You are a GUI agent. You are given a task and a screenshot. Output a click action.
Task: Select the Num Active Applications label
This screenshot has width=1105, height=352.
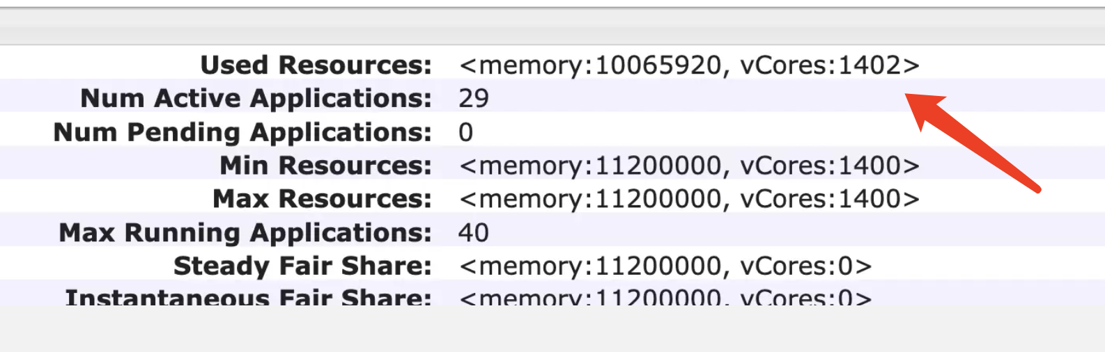[256, 98]
